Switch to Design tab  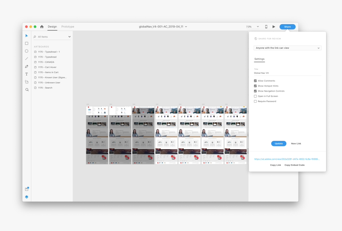[52, 27]
